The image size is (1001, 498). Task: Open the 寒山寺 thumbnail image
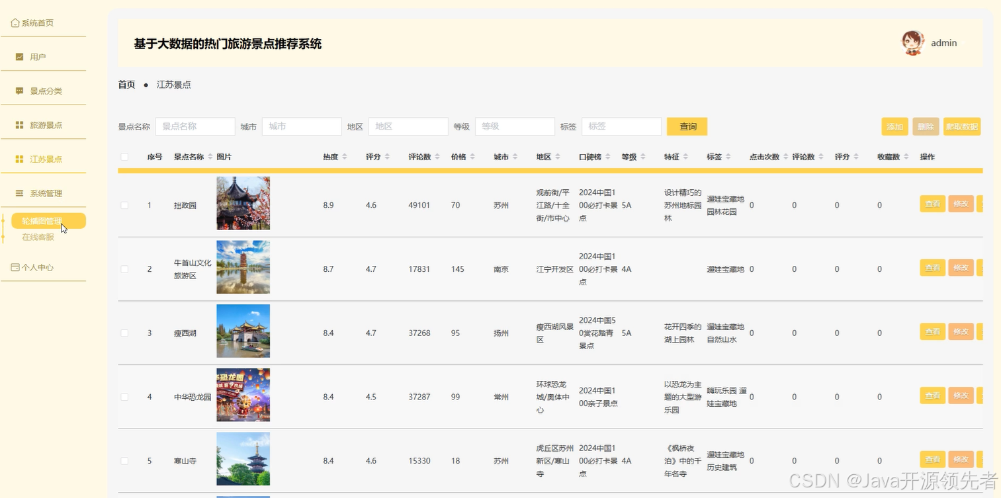pos(243,459)
